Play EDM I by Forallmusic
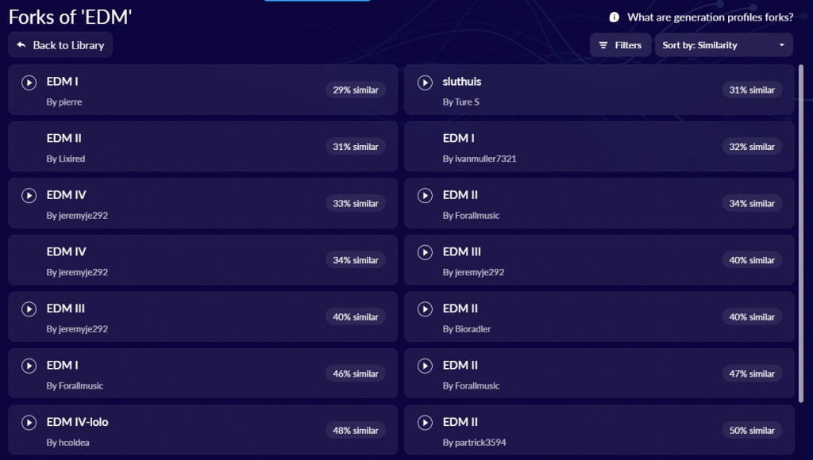 click(29, 366)
